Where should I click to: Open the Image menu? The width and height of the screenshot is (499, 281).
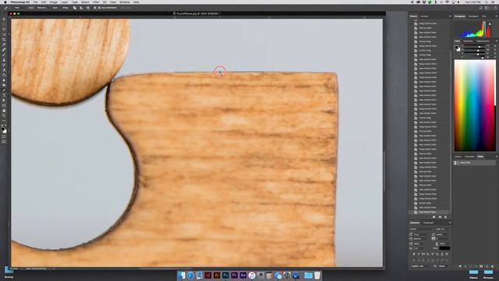pyautogui.click(x=54, y=2)
